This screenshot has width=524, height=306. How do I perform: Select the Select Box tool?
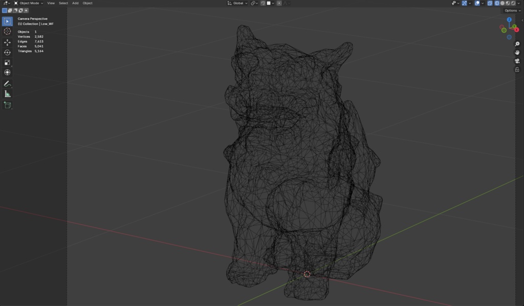tap(7, 21)
